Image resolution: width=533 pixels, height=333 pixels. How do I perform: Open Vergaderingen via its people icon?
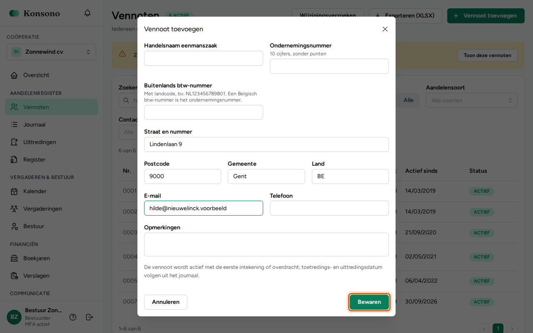point(14,209)
